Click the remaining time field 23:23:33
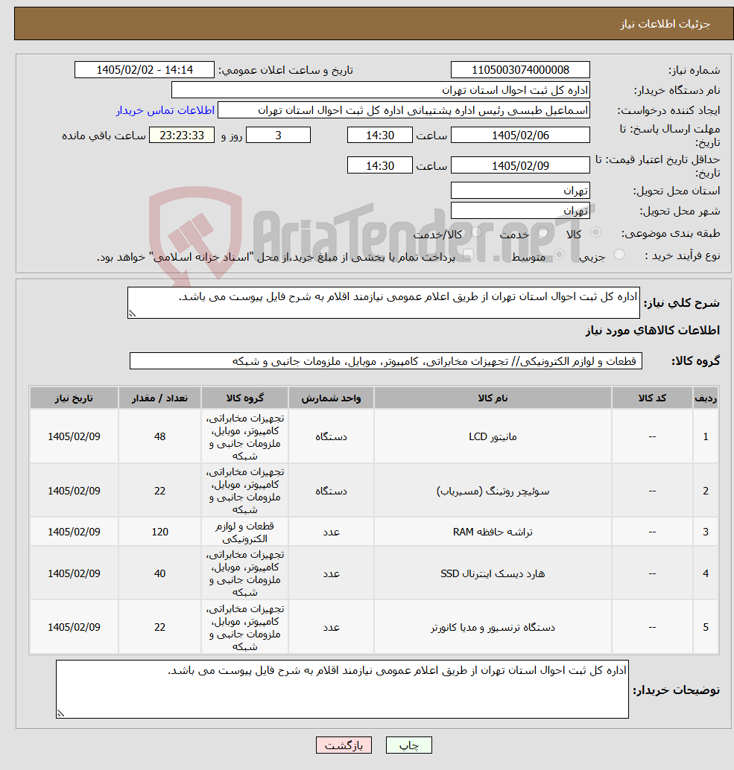Screen dimensions: 734x770 (x=182, y=135)
